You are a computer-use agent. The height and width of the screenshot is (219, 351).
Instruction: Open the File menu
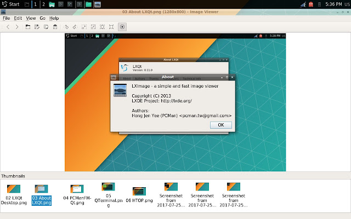pyautogui.click(x=6, y=18)
